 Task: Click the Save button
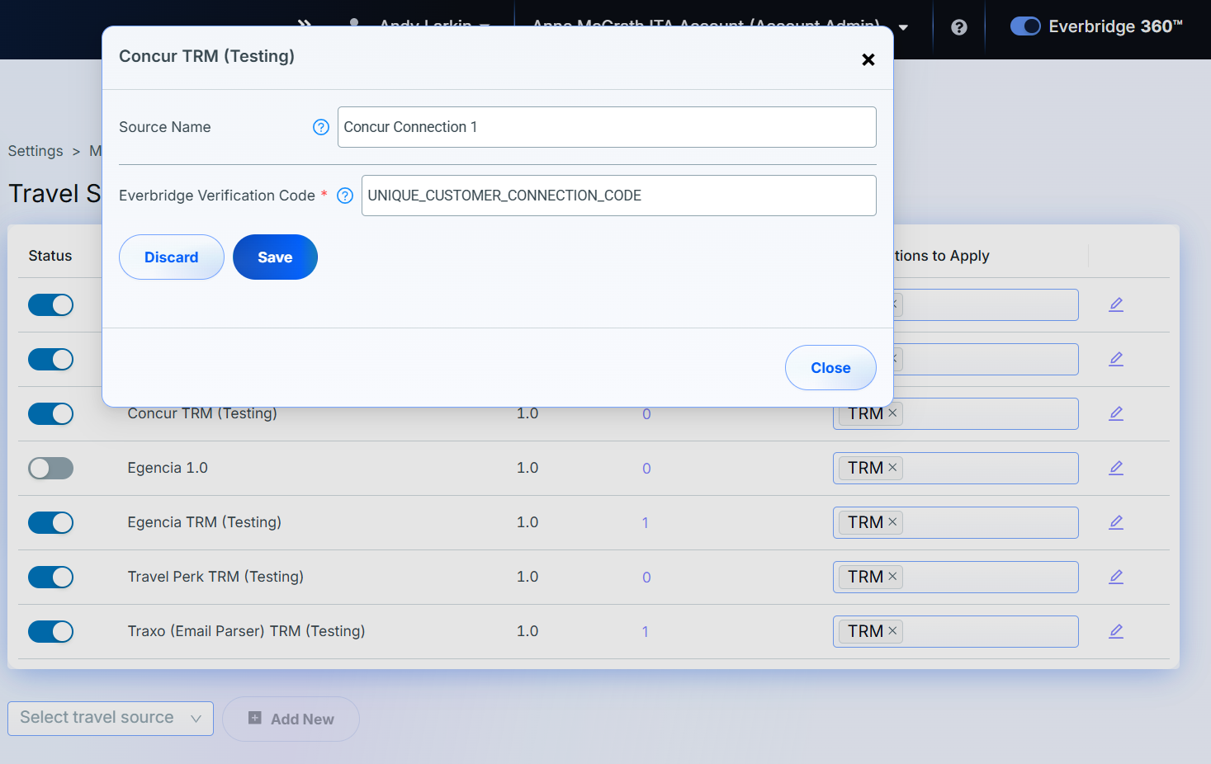pyautogui.click(x=275, y=257)
